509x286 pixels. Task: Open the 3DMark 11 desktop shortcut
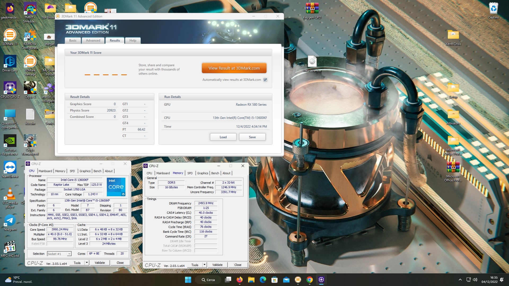click(10, 37)
